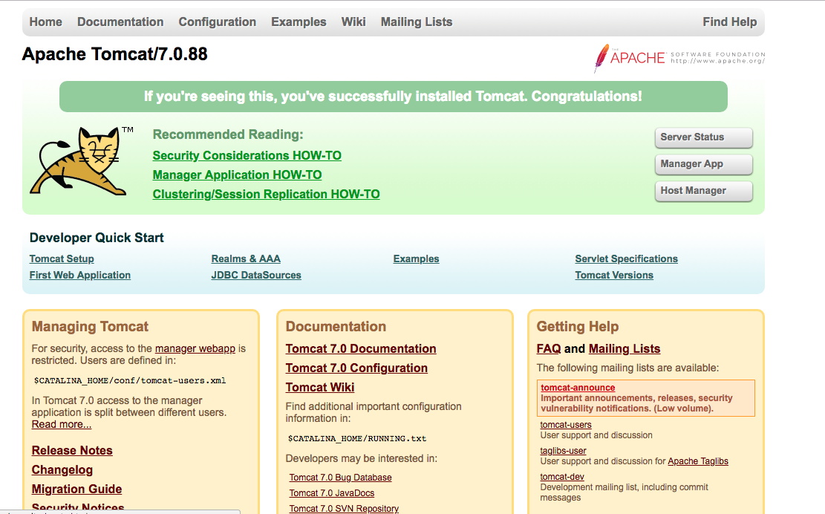825x514 pixels.
Task: Open the Changelog link
Action: tap(62, 470)
